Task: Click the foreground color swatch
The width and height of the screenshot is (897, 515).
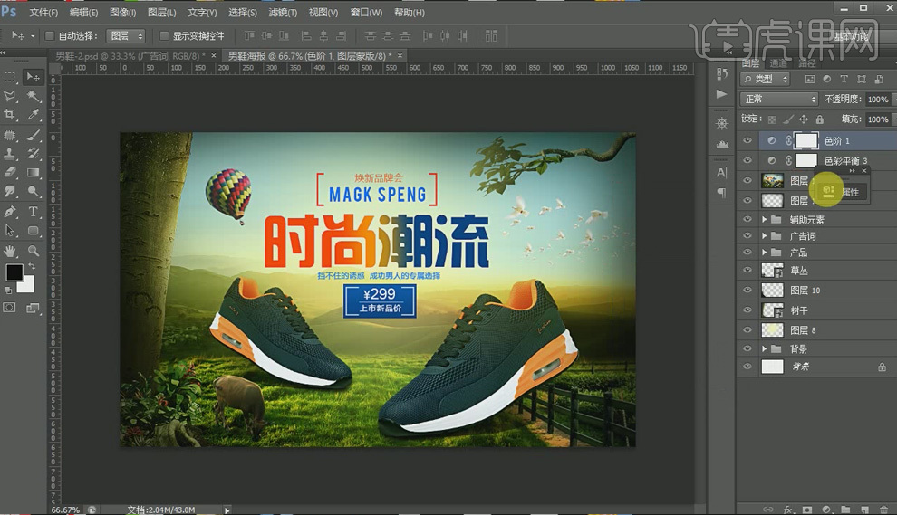Action: click(14, 272)
